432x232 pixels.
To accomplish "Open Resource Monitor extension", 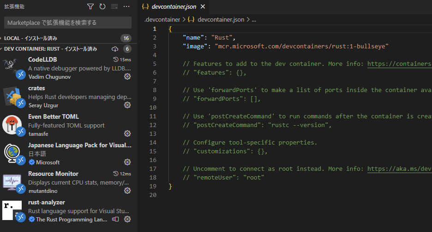I will [x=68, y=183].
